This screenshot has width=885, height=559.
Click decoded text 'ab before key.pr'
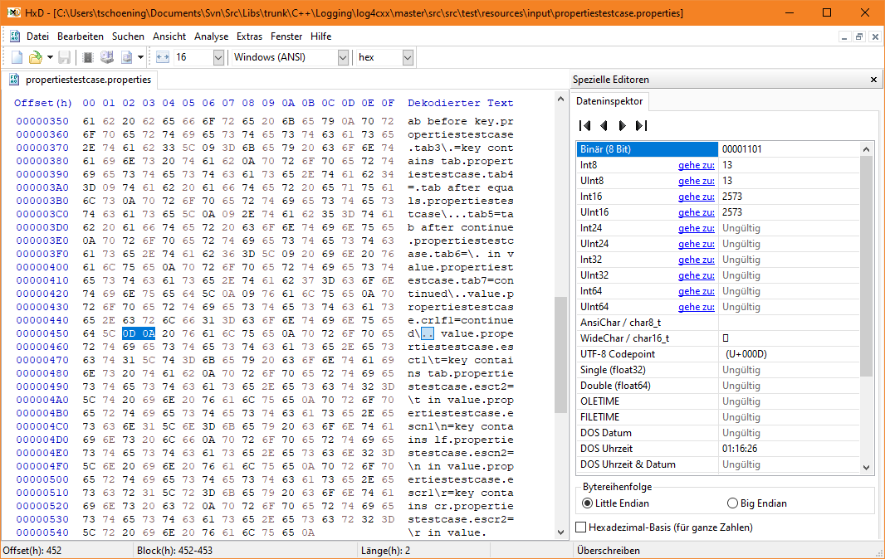(461, 121)
